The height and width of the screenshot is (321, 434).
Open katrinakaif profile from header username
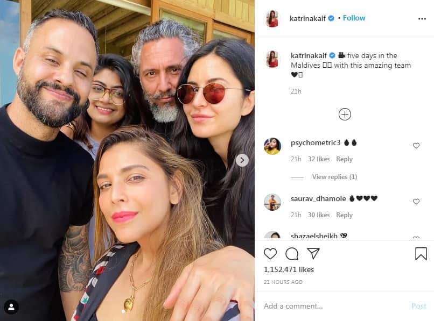tap(307, 18)
